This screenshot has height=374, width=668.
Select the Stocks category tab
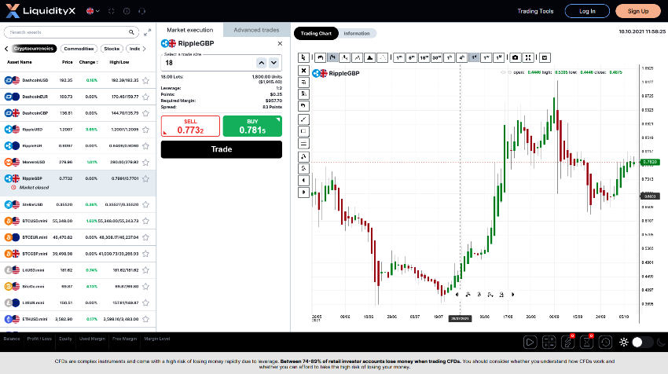[112, 49]
